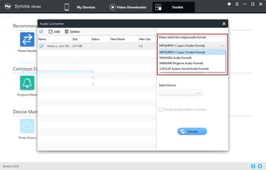Choose MP3(MPEG-1 Layer 3 Audio Format) option
The height and width of the screenshot is (170, 266).
coord(192,52)
